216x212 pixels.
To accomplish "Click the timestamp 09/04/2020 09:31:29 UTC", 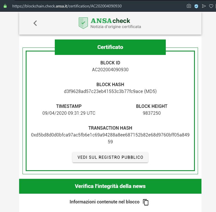I will (69, 113).
